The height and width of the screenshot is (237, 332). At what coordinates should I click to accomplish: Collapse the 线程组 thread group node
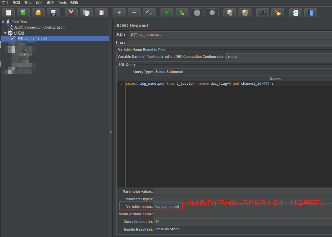click(5, 33)
